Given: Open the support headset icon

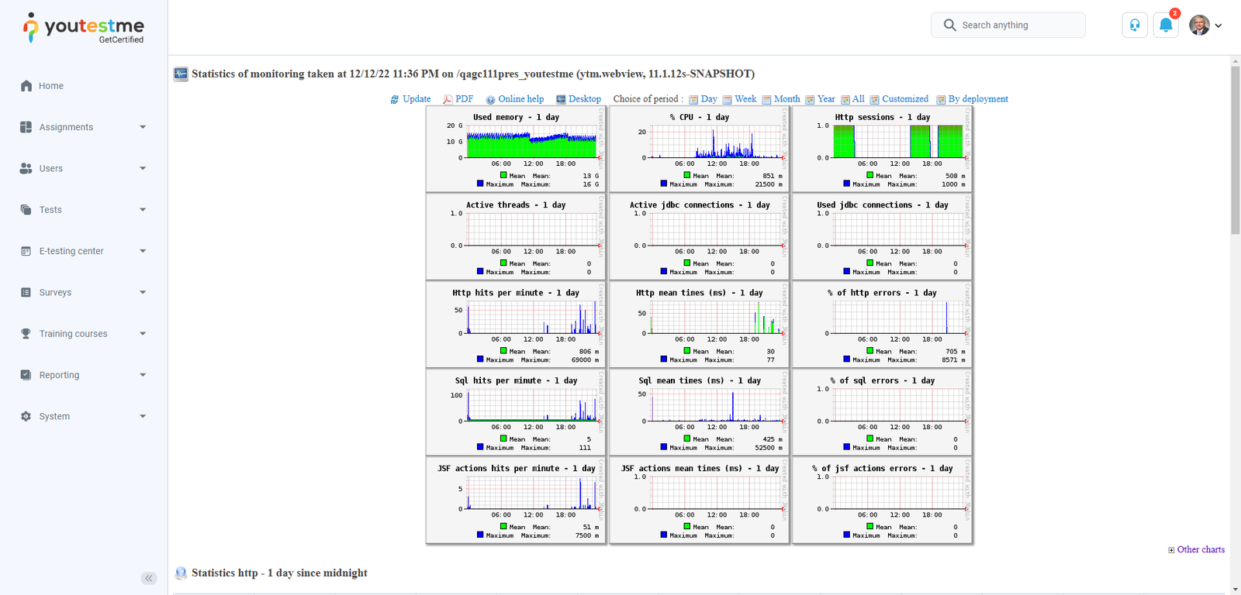Looking at the screenshot, I should pos(1135,26).
